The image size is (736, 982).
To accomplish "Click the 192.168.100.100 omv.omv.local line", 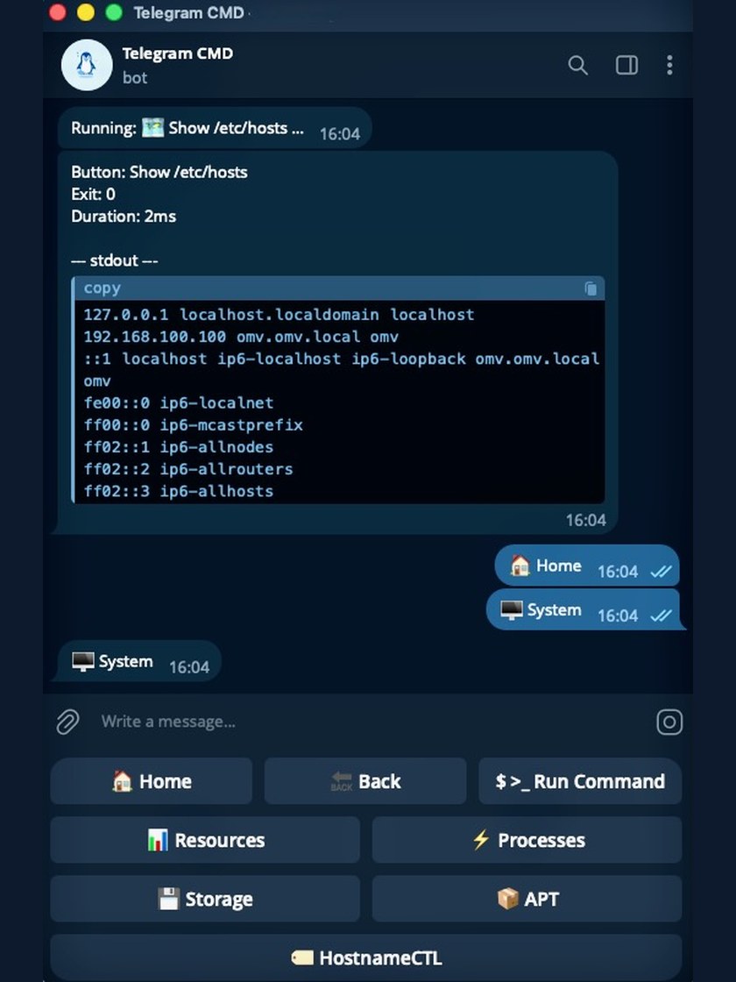I will pyautogui.click(x=241, y=337).
